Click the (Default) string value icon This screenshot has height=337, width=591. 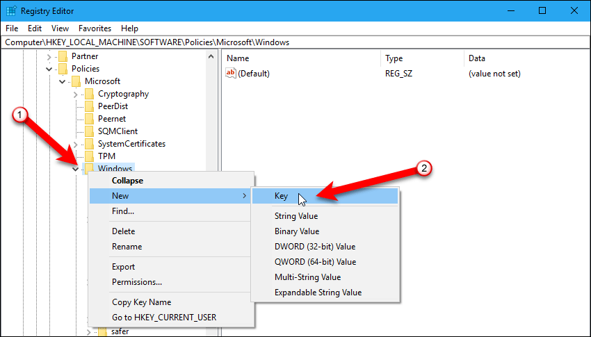click(232, 74)
